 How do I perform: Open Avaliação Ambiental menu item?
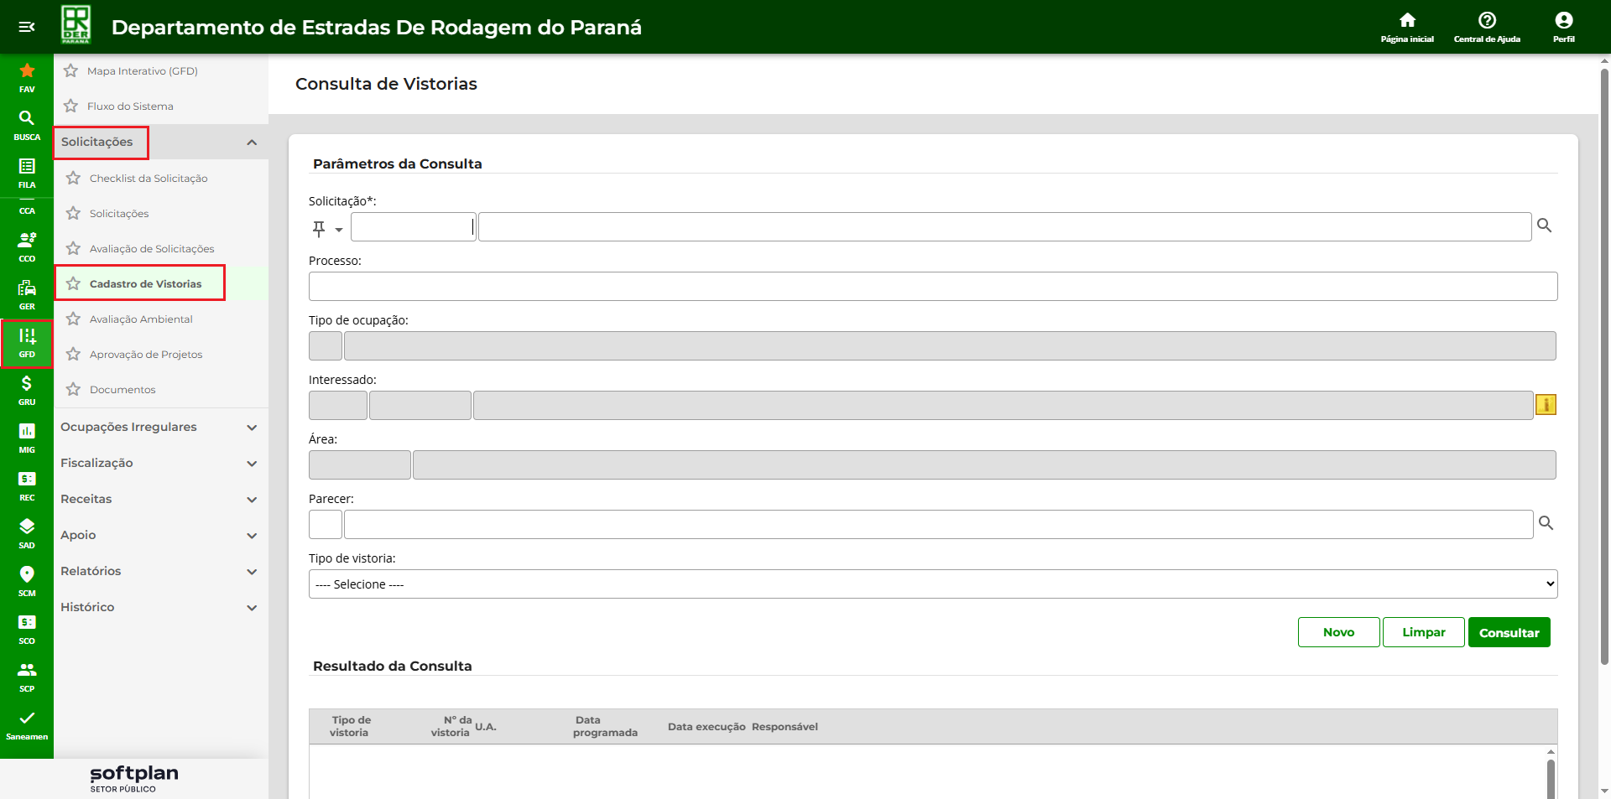click(141, 319)
